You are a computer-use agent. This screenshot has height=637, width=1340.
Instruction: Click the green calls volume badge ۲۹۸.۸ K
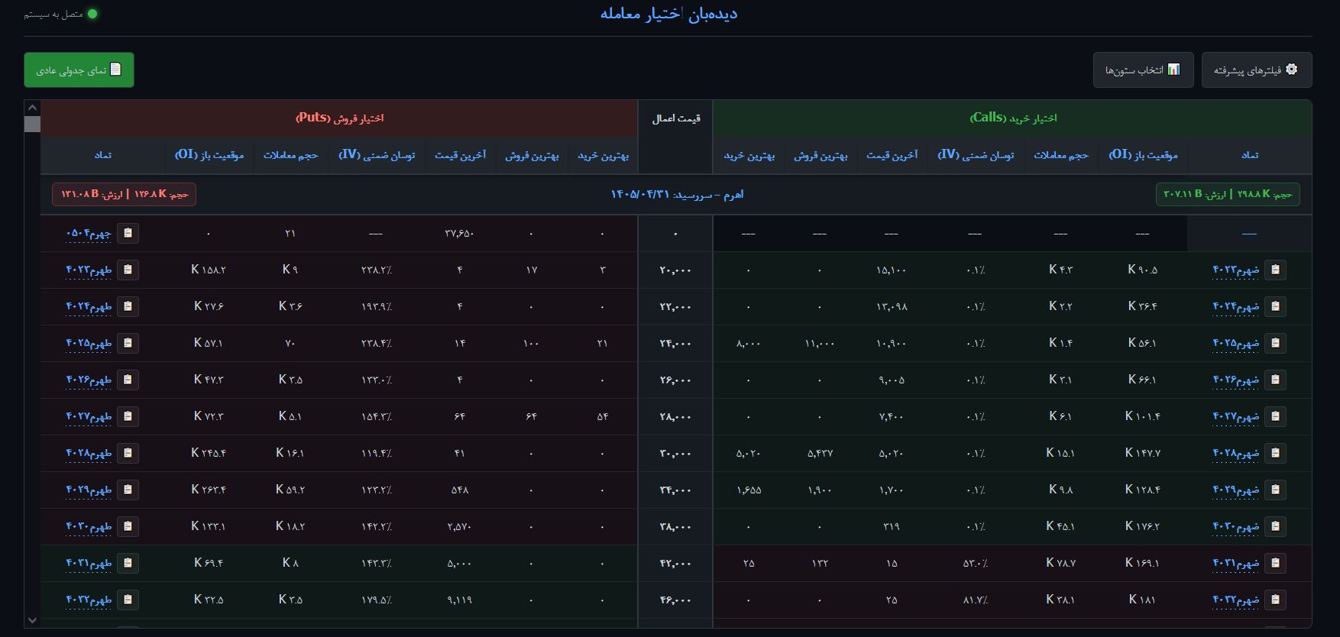click(x=1228, y=194)
